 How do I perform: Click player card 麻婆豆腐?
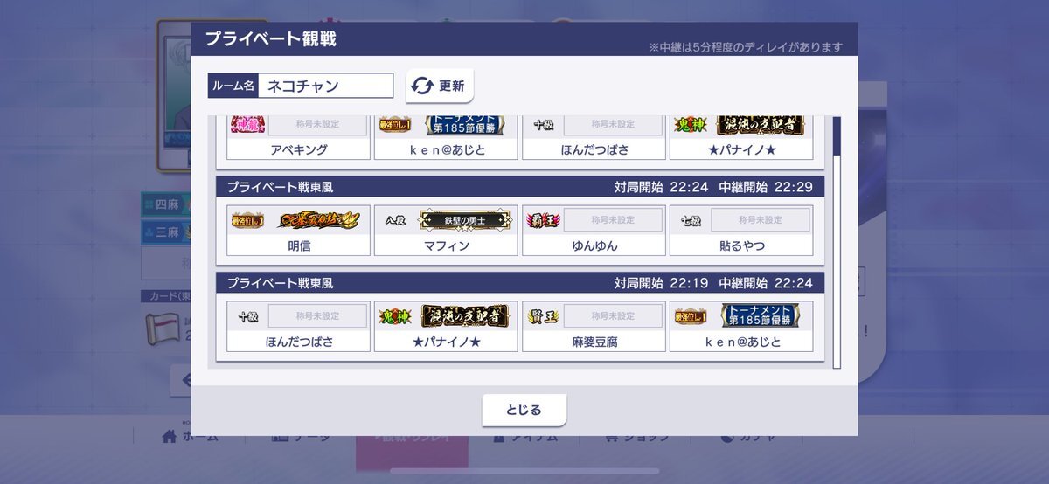[594, 327]
